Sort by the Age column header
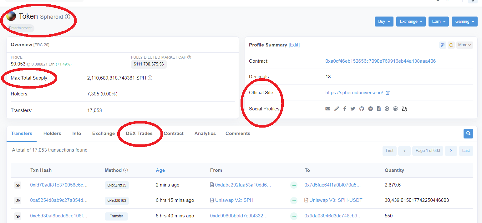Image resolution: width=482 pixels, height=223 pixels. pyautogui.click(x=160, y=170)
